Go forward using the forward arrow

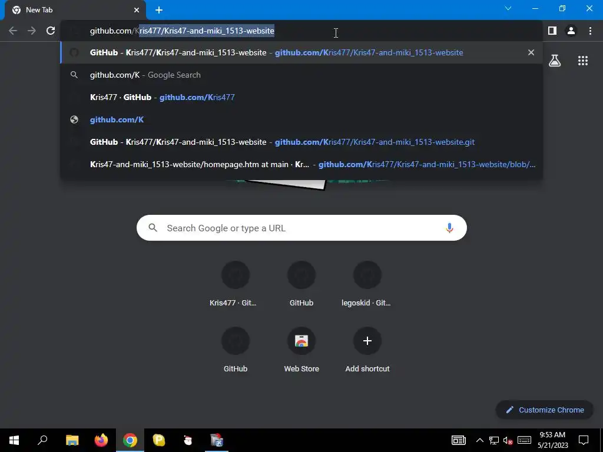[x=32, y=31]
